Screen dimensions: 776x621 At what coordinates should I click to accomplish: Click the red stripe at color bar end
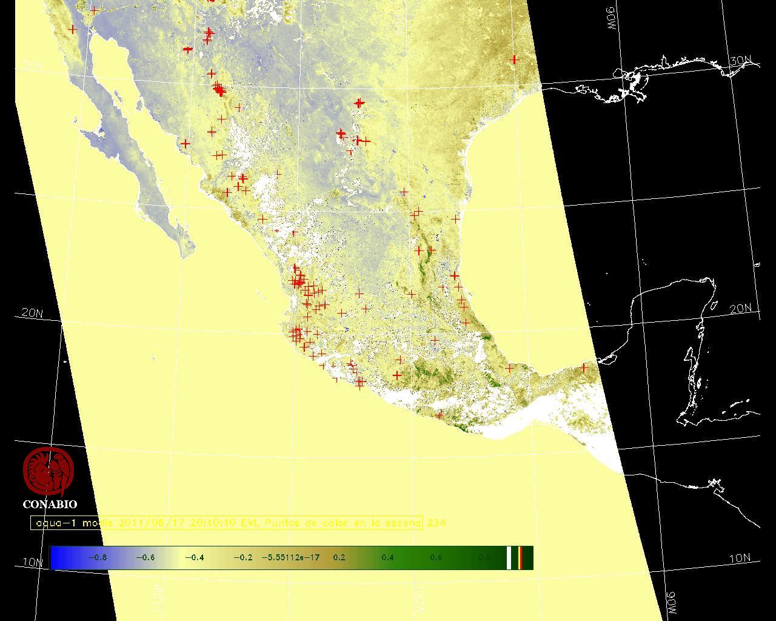(x=521, y=558)
